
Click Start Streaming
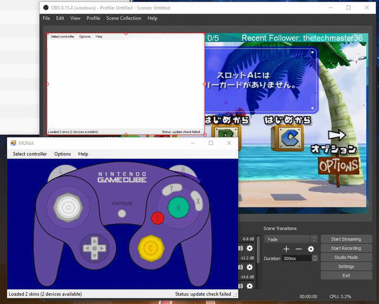point(346,239)
